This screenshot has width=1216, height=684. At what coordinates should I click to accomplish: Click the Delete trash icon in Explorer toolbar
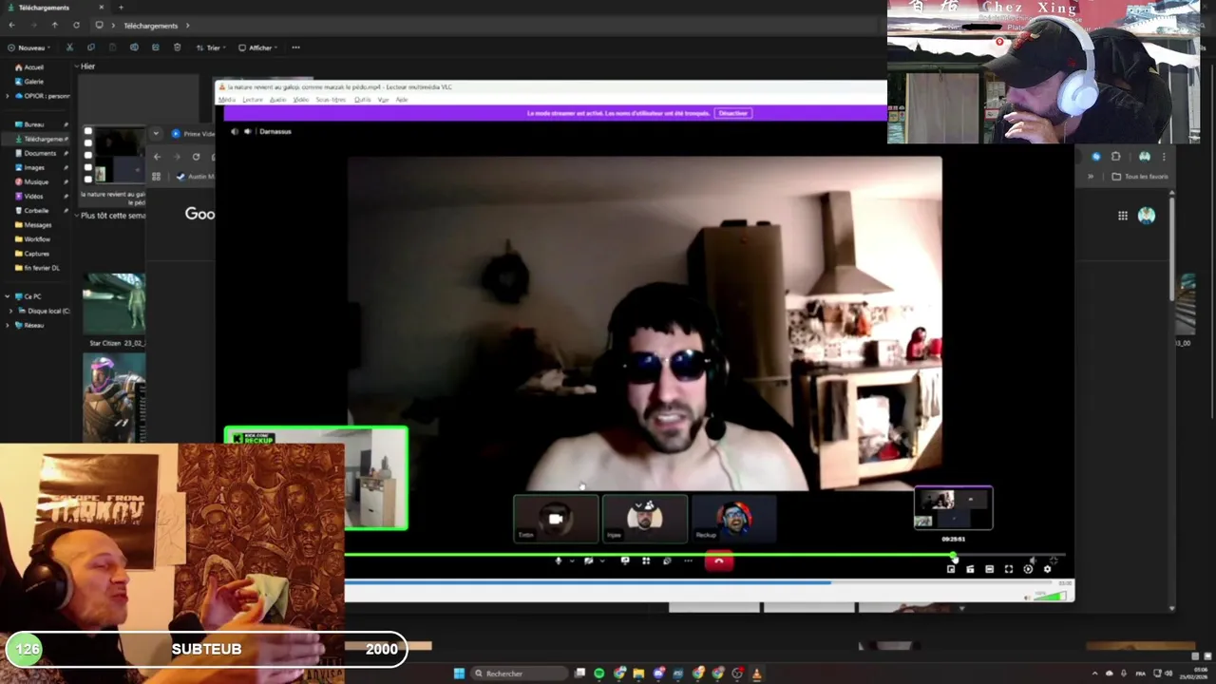tap(177, 47)
